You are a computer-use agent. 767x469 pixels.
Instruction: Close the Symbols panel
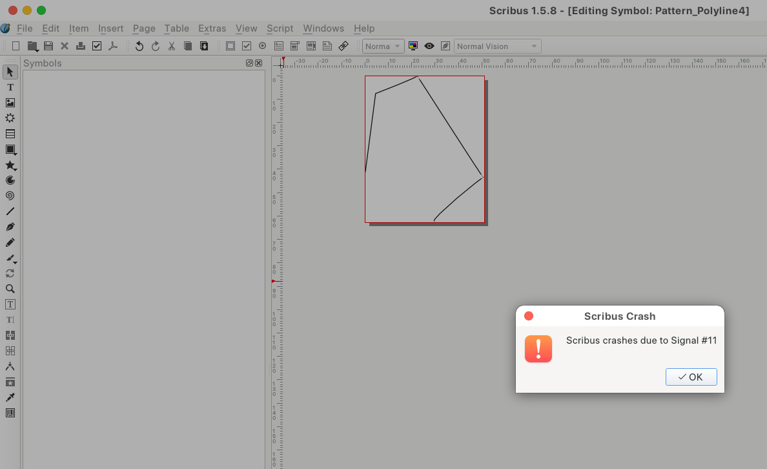pyautogui.click(x=259, y=63)
